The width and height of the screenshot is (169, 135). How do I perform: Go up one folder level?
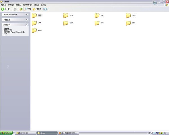tap(21, 9)
